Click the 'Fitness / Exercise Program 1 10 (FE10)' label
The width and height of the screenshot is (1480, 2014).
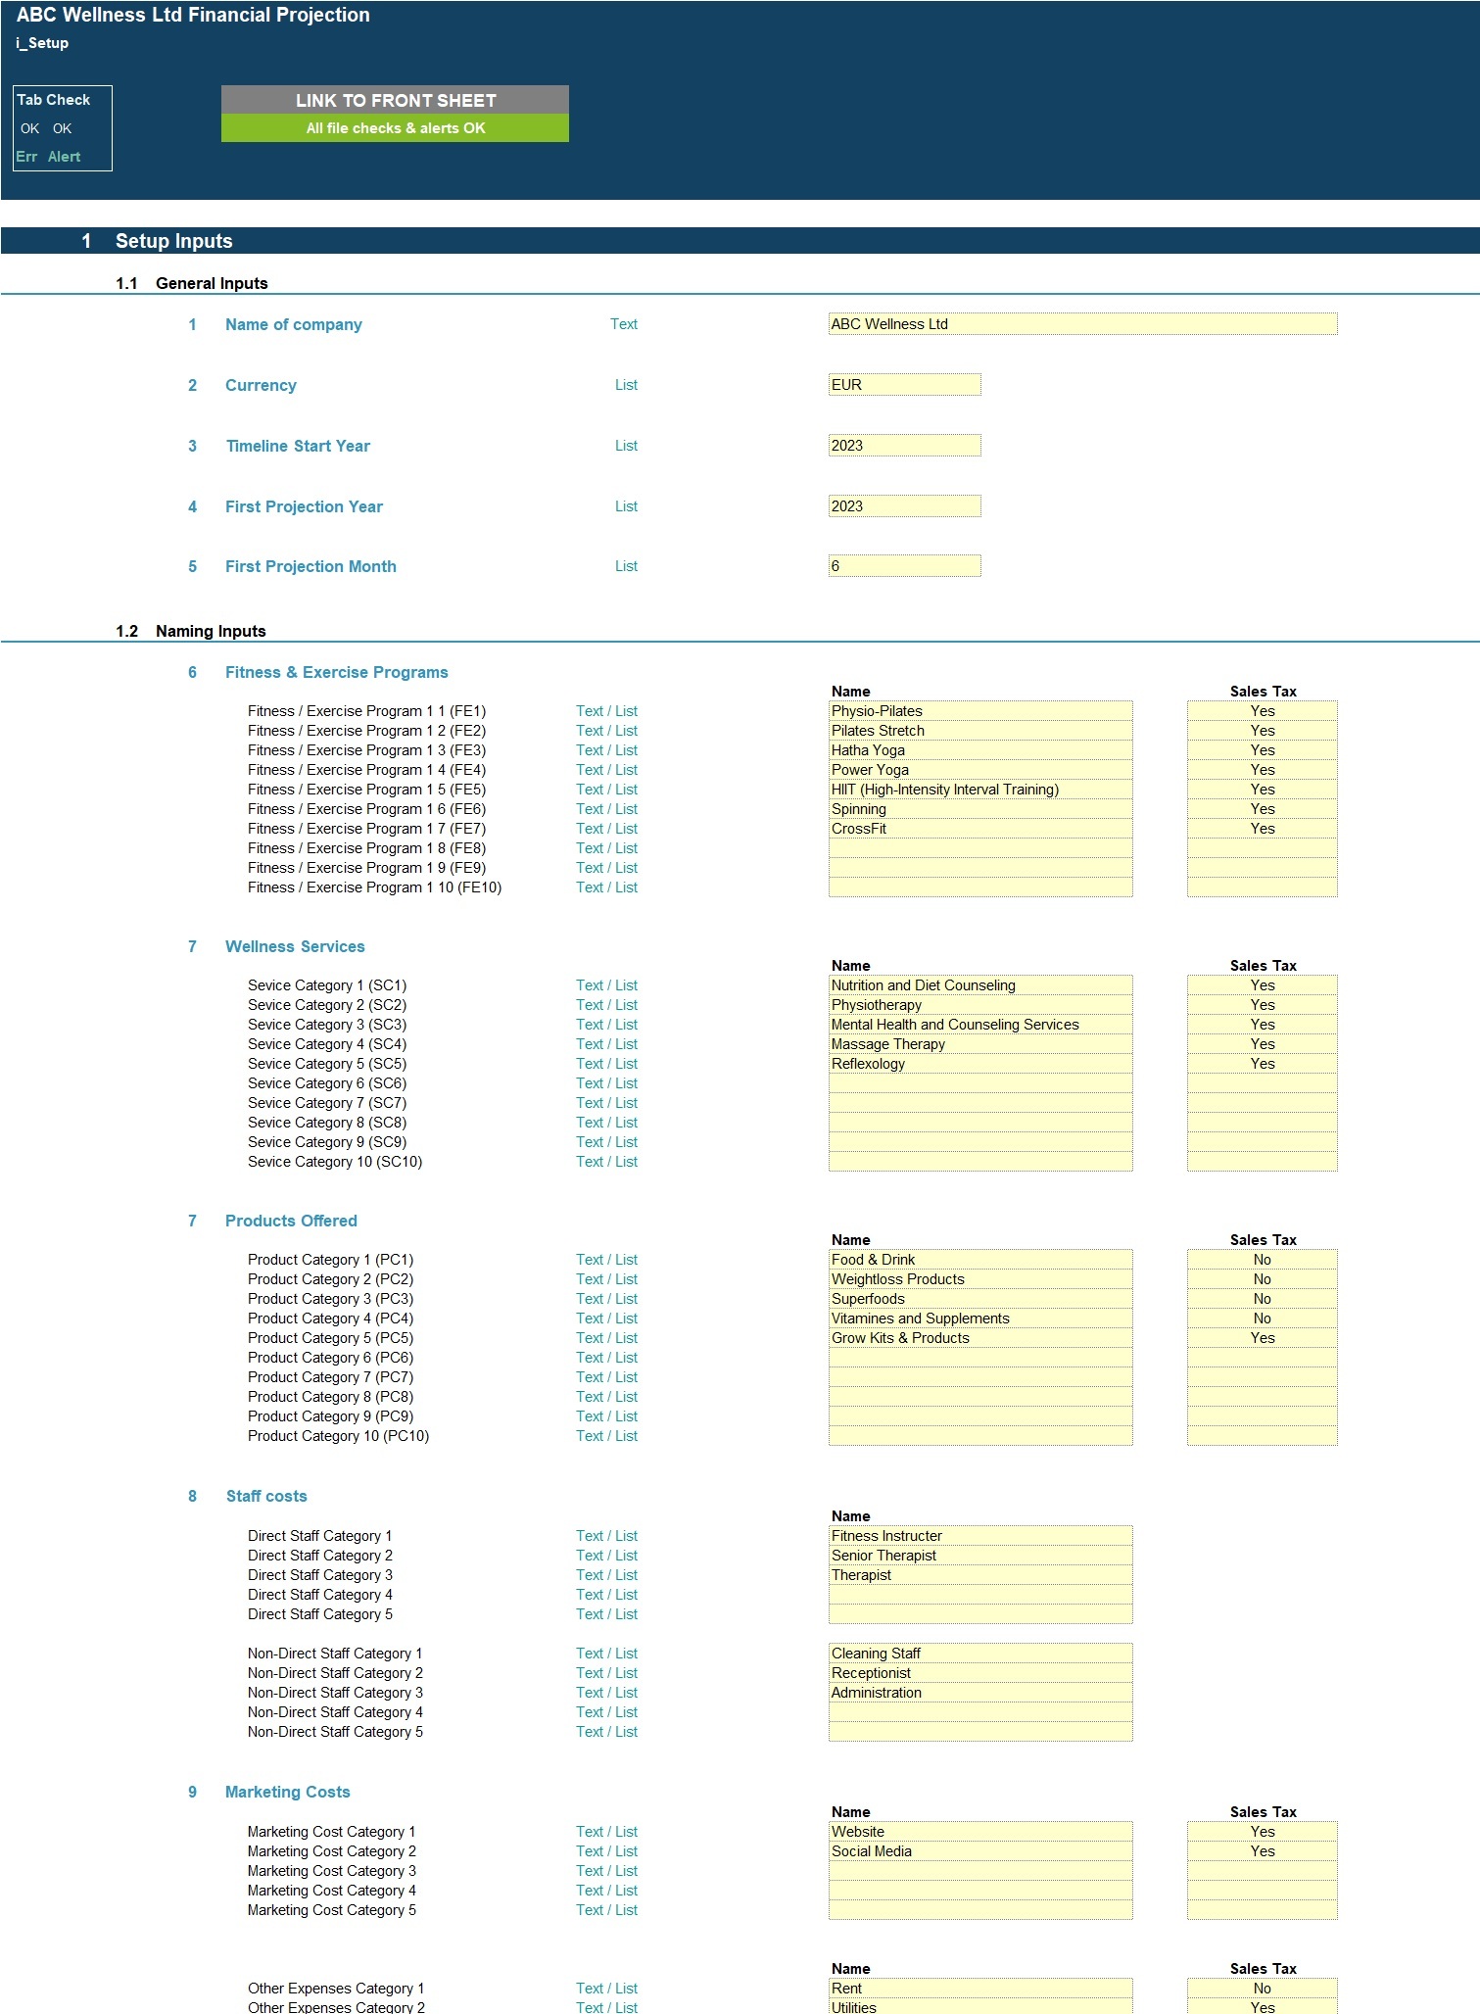tap(374, 887)
